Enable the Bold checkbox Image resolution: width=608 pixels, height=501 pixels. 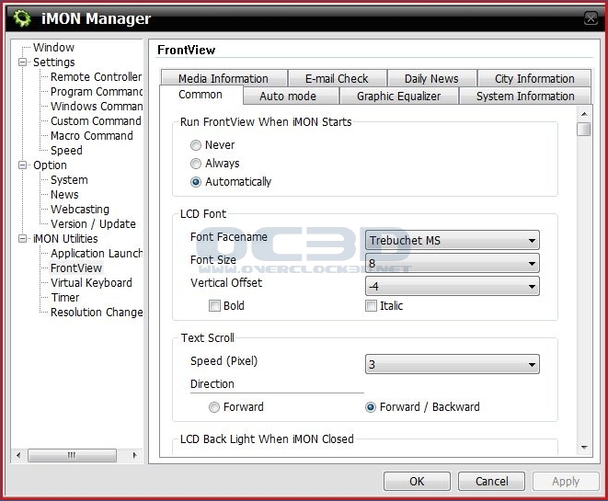tap(214, 306)
